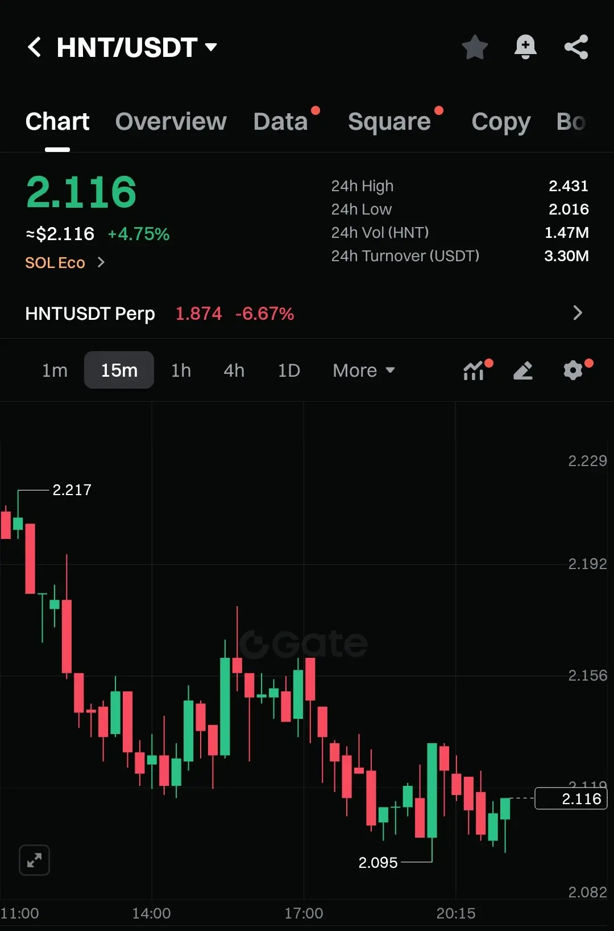Viewport: 614px width, 931px height.
Task: Tap the 17:00 time axis label
Action: coord(304,913)
